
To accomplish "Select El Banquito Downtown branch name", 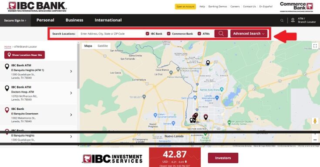I will pos(25,114).
